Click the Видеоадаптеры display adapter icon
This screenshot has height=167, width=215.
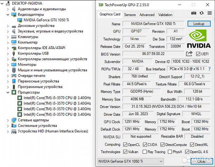click(x=14, y=15)
